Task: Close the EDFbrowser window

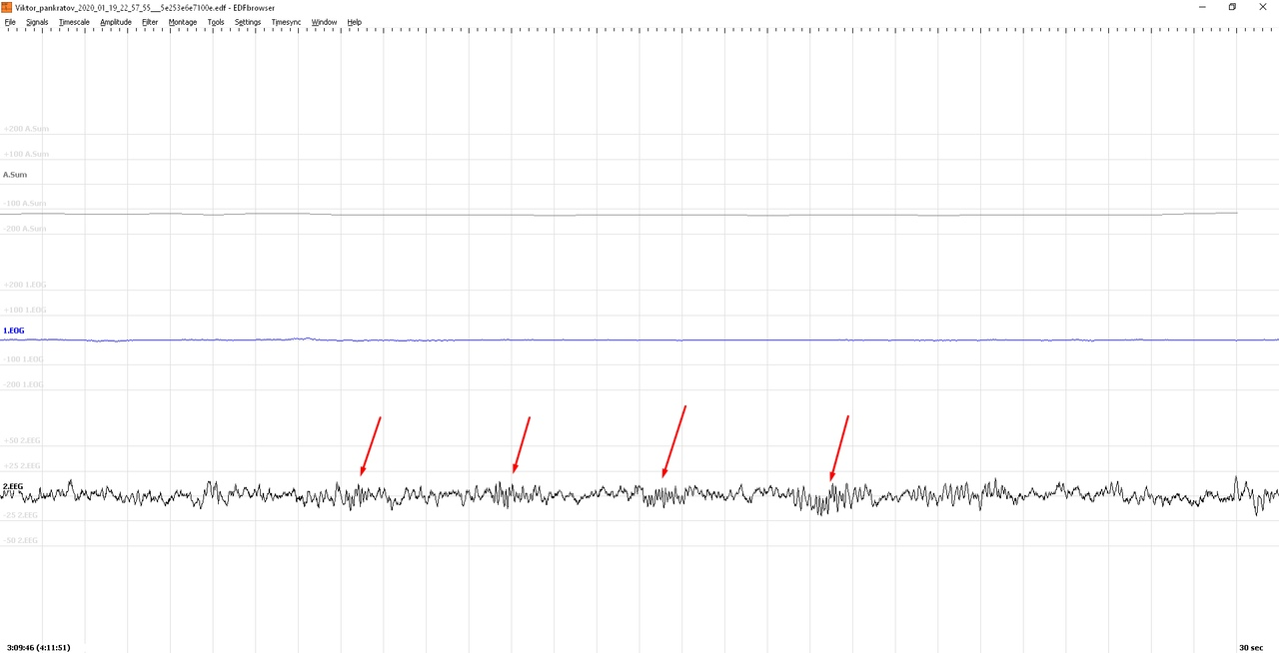Action: 1263,7
